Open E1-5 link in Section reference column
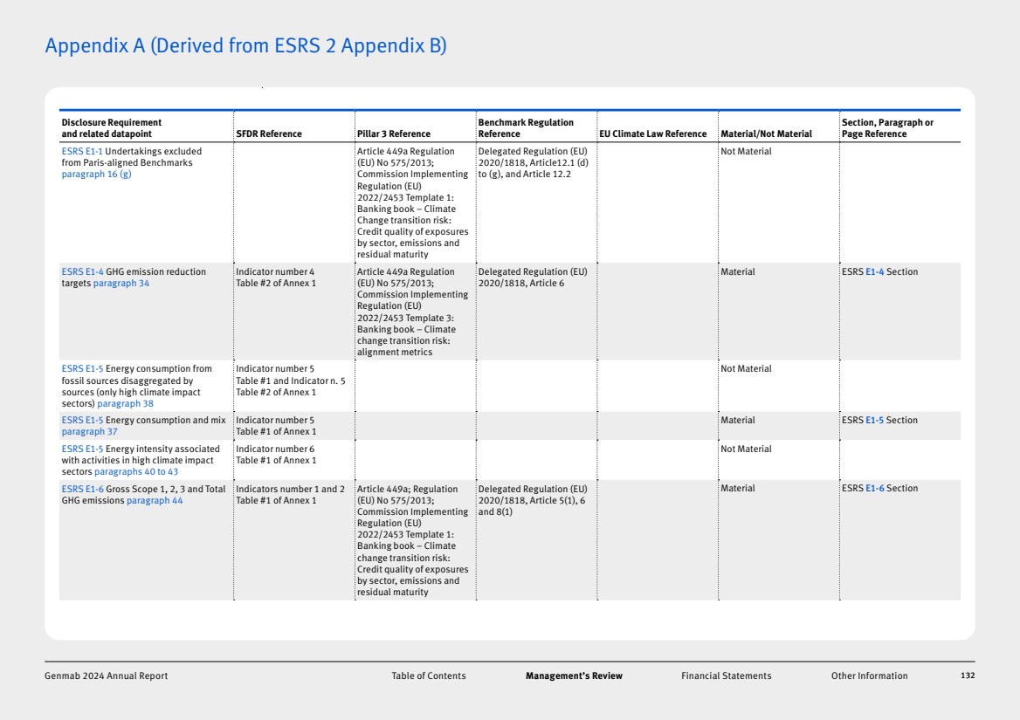 click(x=874, y=421)
